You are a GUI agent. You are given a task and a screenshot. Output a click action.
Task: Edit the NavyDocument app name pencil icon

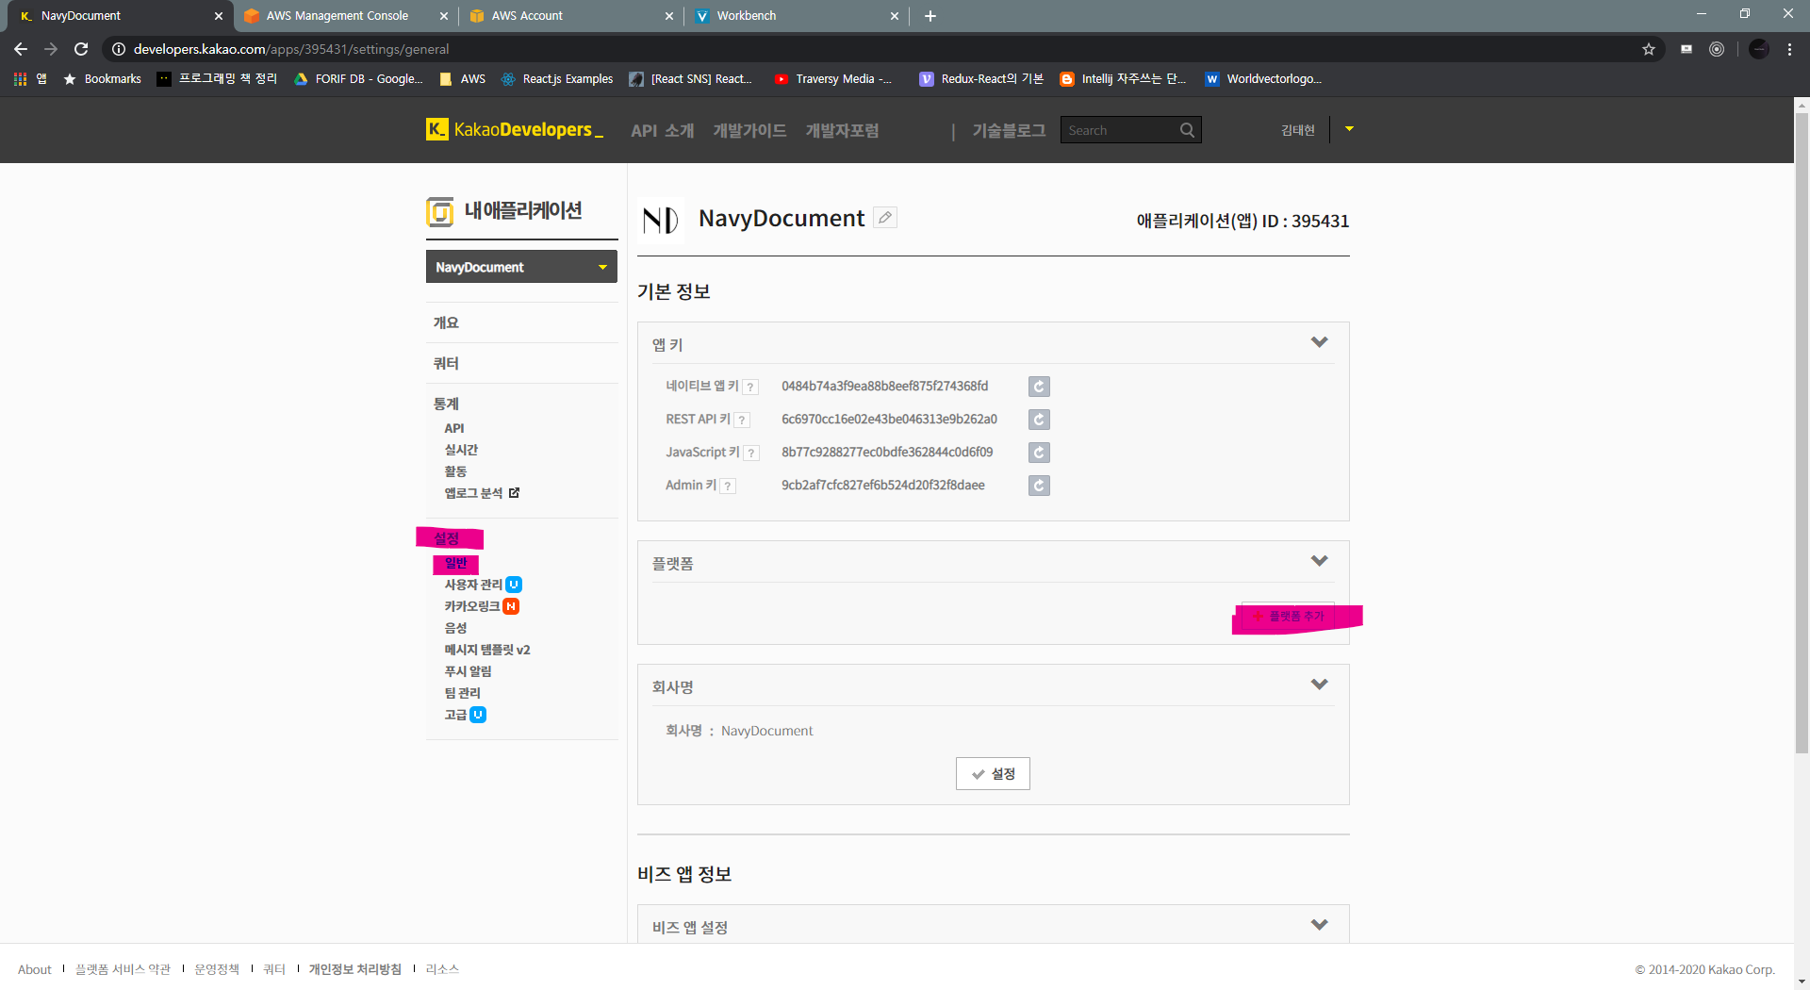click(884, 218)
